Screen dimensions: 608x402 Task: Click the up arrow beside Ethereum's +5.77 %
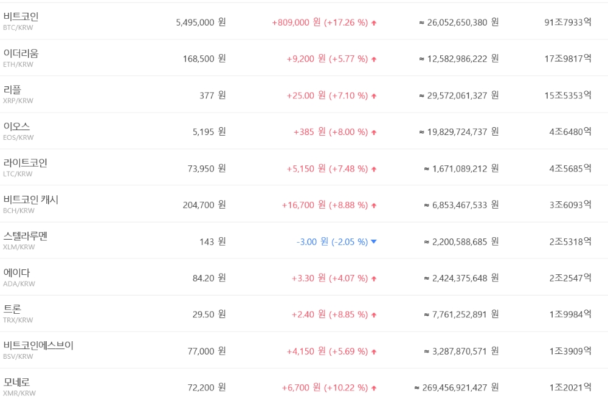pyautogui.click(x=374, y=59)
